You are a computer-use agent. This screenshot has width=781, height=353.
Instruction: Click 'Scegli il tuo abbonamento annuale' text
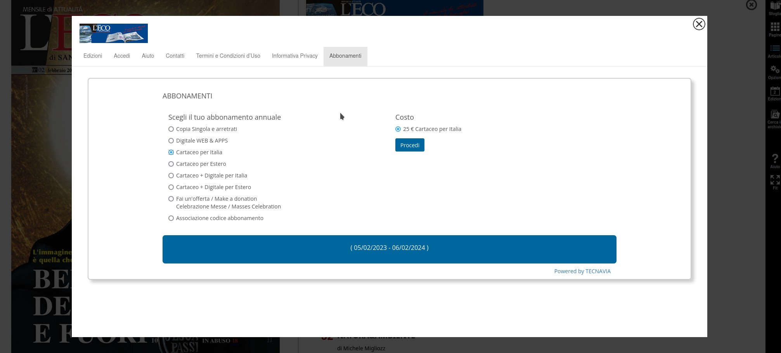click(x=225, y=117)
